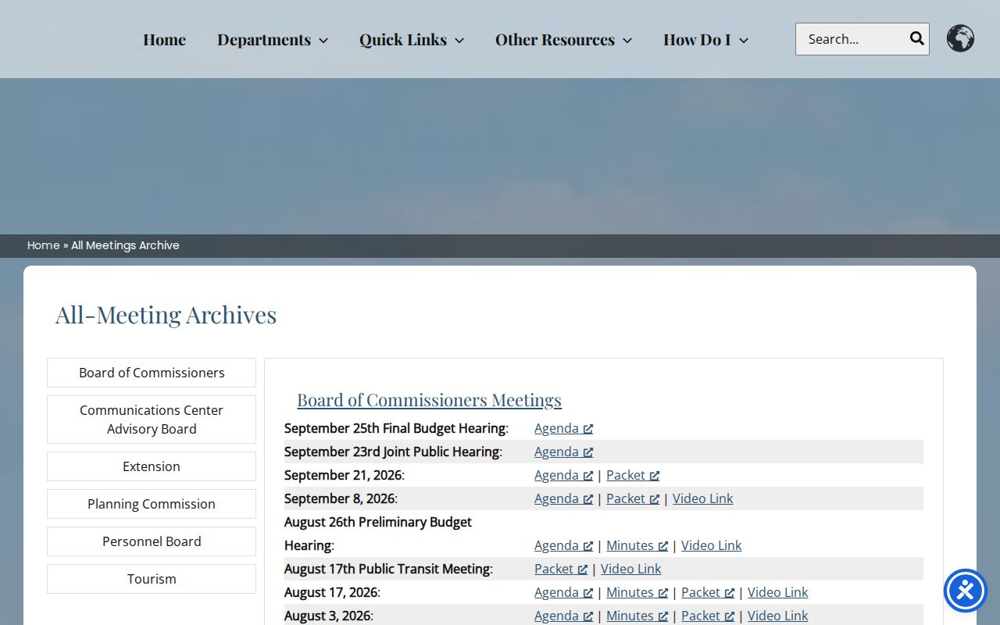Watch the August 17, 2026 Video Link
The height and width of the screenshot is (625, 1000).
[777, 592]
